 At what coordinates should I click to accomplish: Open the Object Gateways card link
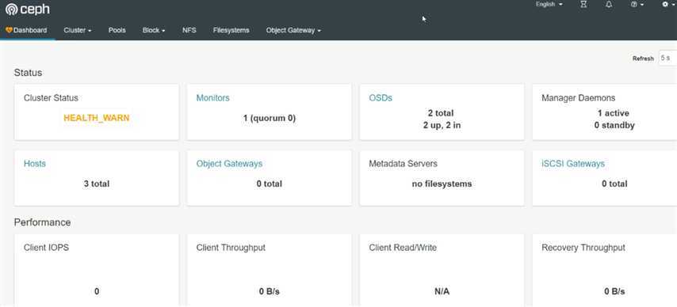click(229, 164)
